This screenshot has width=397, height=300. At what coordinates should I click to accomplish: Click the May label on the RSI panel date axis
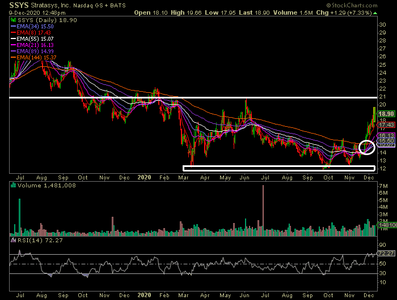coord(225,295)
